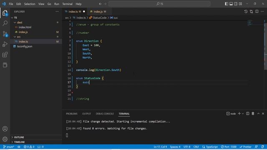
Task: Open the Selection menu
Action: click(x=30, y=4)
